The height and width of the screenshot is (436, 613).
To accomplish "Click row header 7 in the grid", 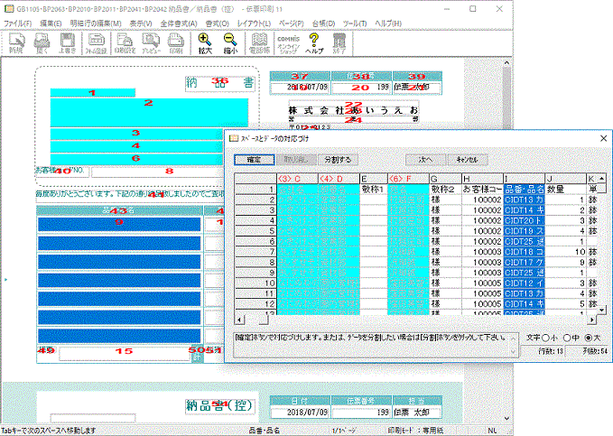I will 255,252.
